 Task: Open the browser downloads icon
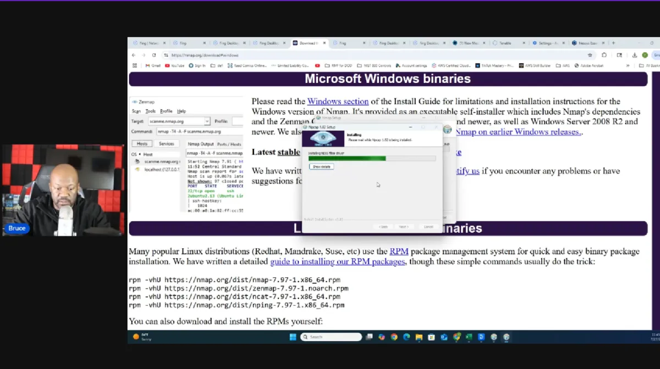pos(635,55)
